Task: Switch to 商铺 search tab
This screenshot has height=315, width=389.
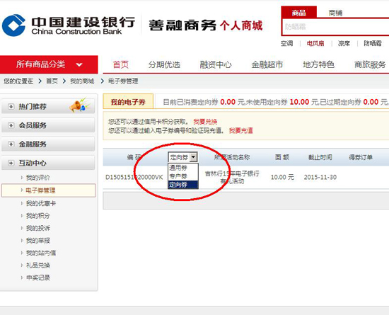Action: point(335,13)
